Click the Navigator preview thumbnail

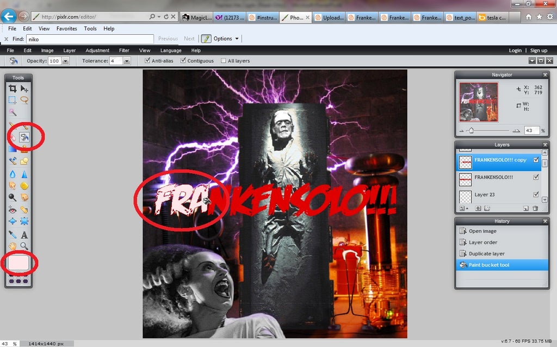click(479, 102)
